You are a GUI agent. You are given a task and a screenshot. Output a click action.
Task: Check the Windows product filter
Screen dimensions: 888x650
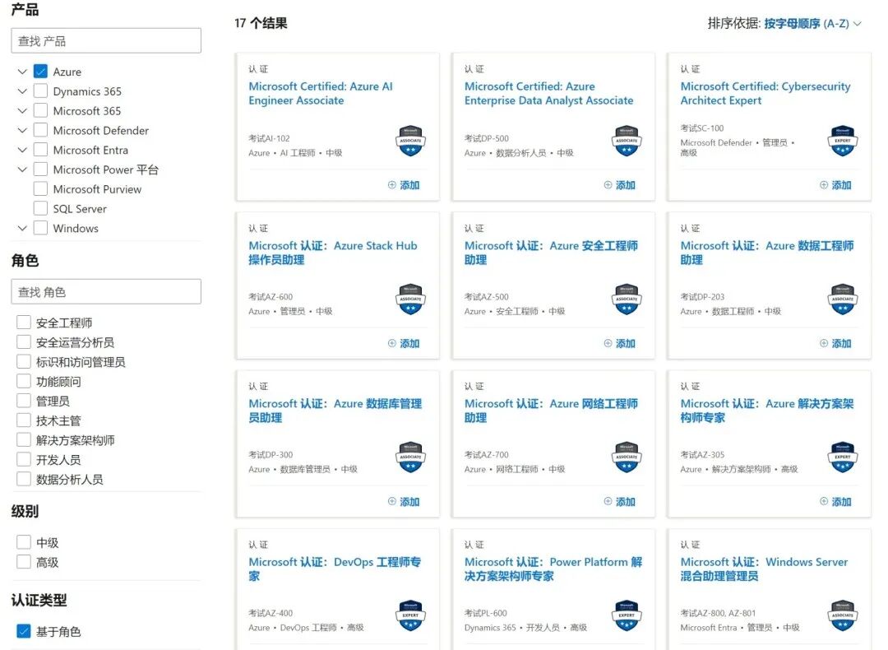(x=40, y=228)
